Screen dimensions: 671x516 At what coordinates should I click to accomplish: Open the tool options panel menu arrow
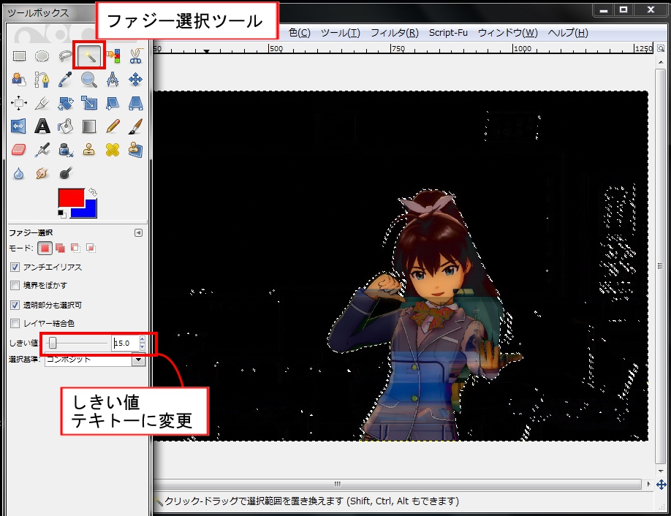click(138, 232)
